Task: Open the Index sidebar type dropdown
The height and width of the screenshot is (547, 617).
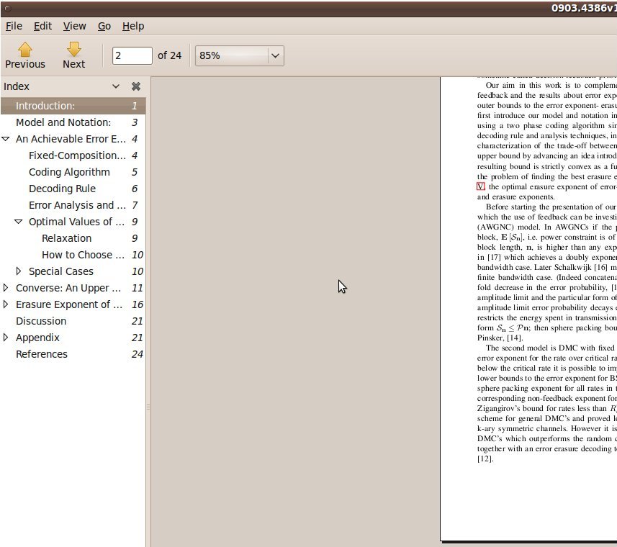Action: point(116,86)
